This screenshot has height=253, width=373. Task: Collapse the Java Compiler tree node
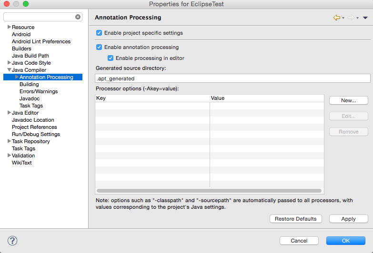pos(9,70)
